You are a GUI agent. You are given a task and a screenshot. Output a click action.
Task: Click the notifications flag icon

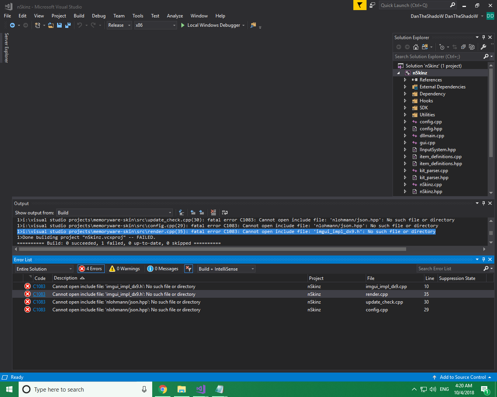360,5
